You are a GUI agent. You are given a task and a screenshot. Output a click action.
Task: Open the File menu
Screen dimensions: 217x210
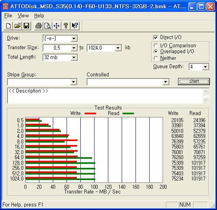[x=8, y=16]
